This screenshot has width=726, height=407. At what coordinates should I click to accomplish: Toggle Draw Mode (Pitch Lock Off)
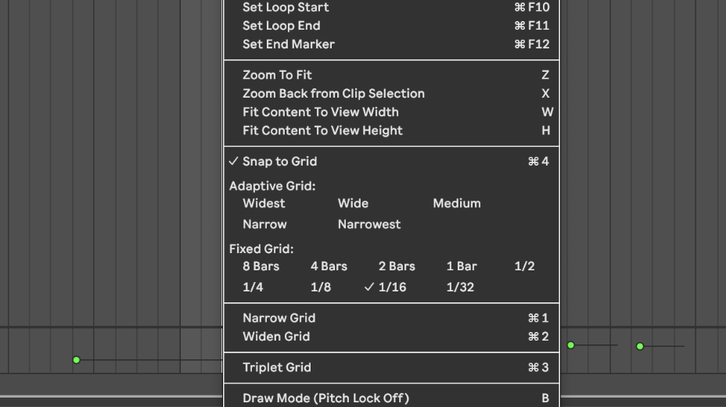[325, 398]
